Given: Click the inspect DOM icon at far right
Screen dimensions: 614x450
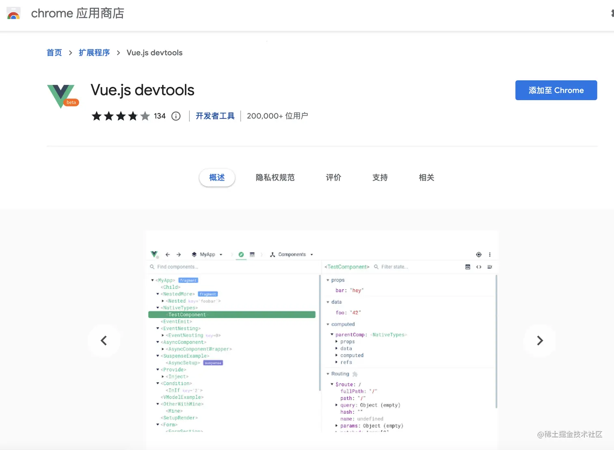Looking at the screenshot, I should [490, 267].
